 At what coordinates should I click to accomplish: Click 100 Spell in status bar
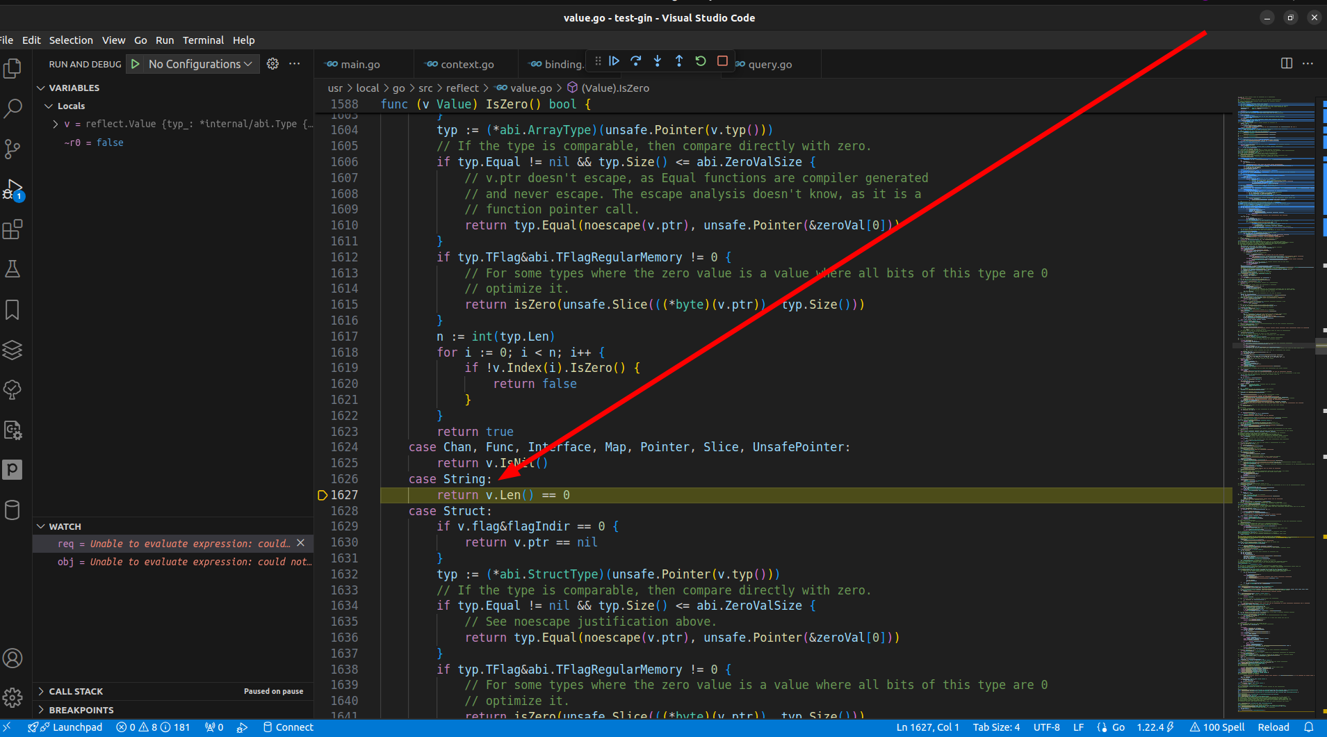click(x=1217, y=727)
